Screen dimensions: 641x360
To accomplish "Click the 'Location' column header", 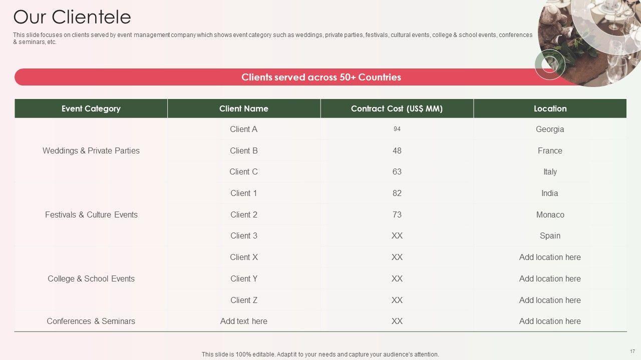I will (x=550, y=108).
